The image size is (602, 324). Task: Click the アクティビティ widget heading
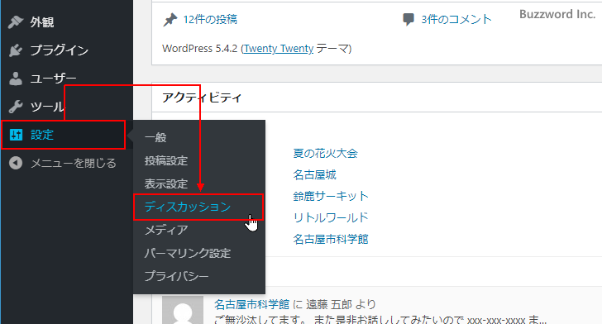tap(202, 98)
